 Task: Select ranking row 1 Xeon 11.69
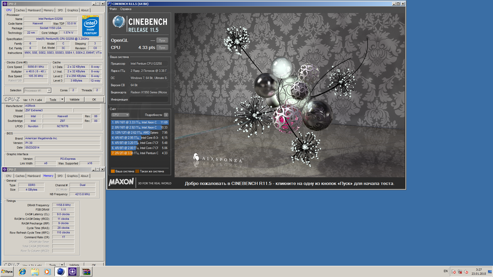coord(140,122)
